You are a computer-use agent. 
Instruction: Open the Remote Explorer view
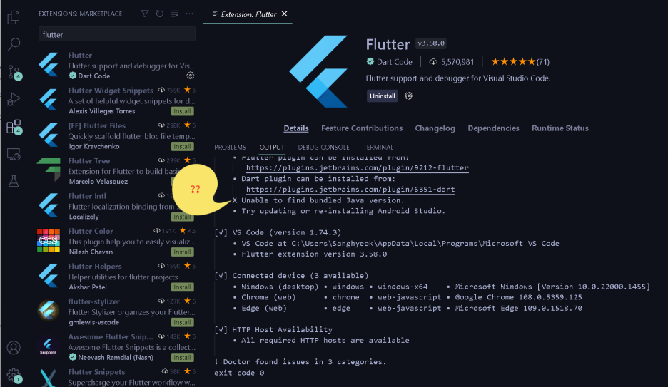[x=14, y=154]
